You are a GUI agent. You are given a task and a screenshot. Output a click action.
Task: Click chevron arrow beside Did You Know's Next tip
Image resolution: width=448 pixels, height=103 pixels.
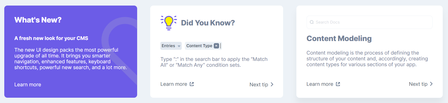coord(272,84)
